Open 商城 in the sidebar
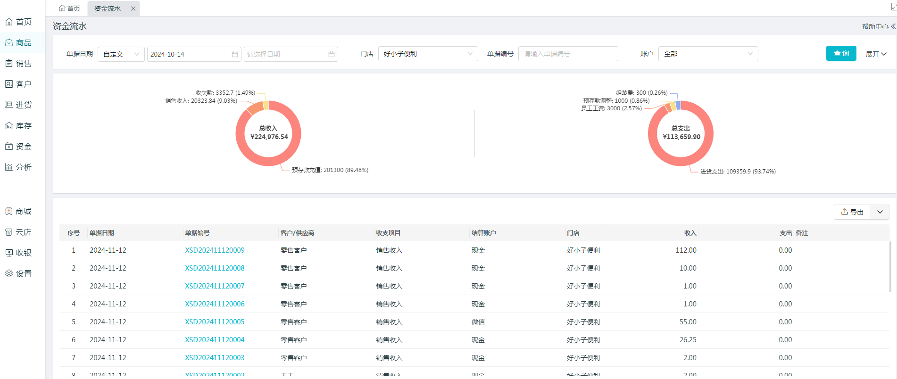 [x=19, y=212]
